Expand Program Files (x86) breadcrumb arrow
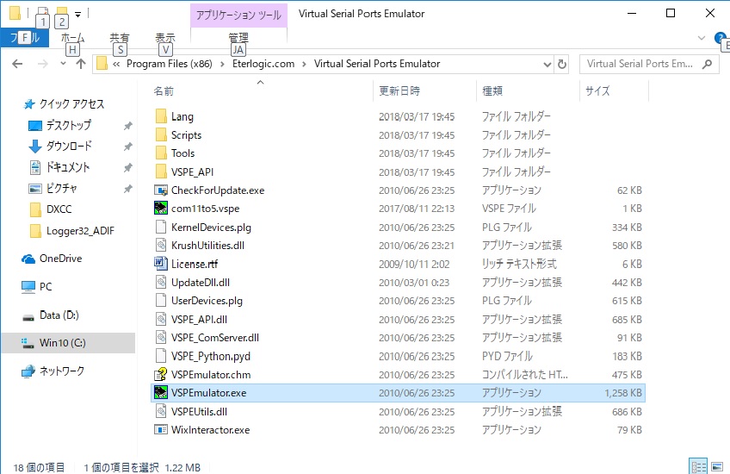Screen dimensions: 730x474 pos(222,64)
